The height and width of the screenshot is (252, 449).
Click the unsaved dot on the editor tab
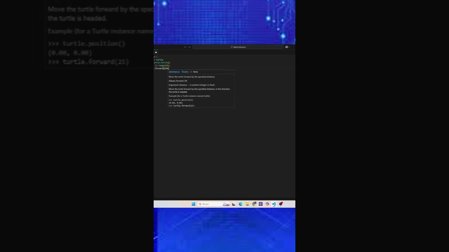pos(156,52)
